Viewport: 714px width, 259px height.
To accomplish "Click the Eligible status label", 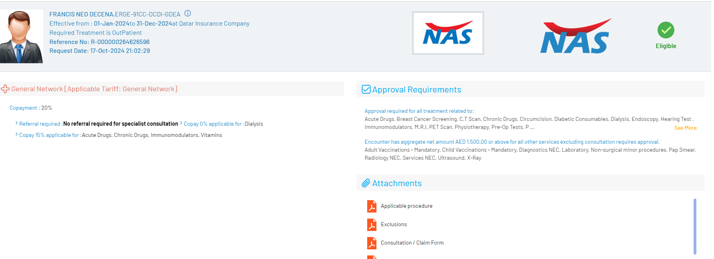I will [666, 46].
